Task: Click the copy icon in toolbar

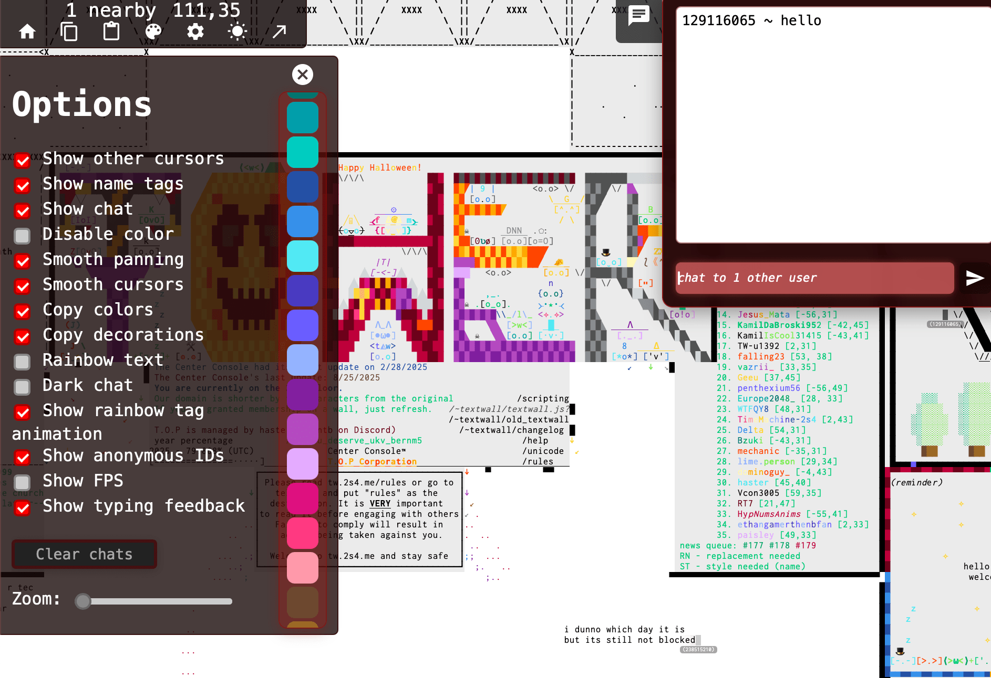Action: (x=69, y=32)
